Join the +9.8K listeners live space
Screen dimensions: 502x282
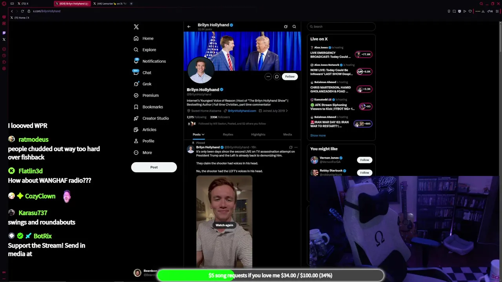coord(364,72)
